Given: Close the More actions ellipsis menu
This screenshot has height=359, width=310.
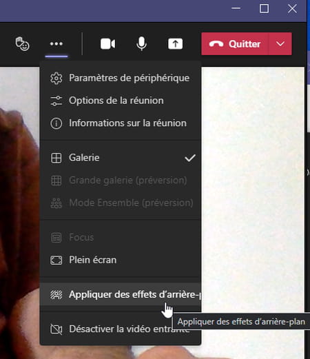Looking at the screenshot, I should [x=56, y=43].
